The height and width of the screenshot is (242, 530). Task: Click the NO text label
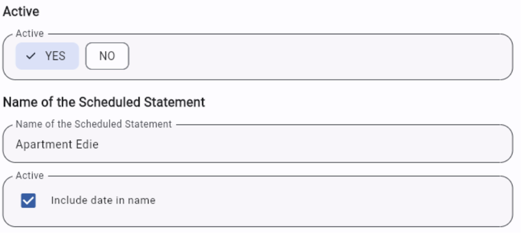click(x=107, y=56)
